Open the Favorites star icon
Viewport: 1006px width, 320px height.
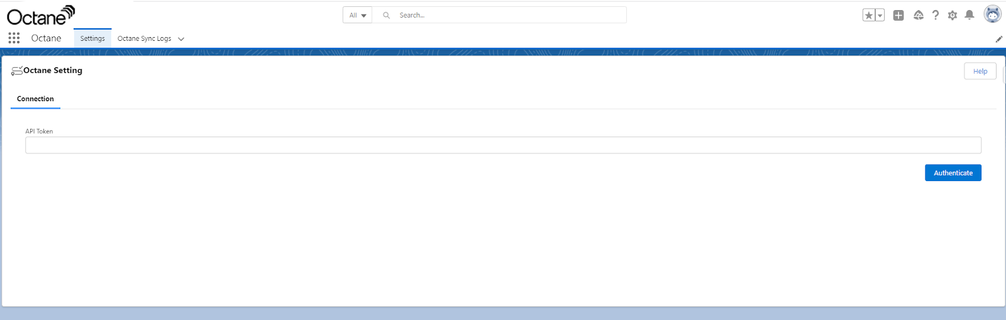tap(869, 15)
